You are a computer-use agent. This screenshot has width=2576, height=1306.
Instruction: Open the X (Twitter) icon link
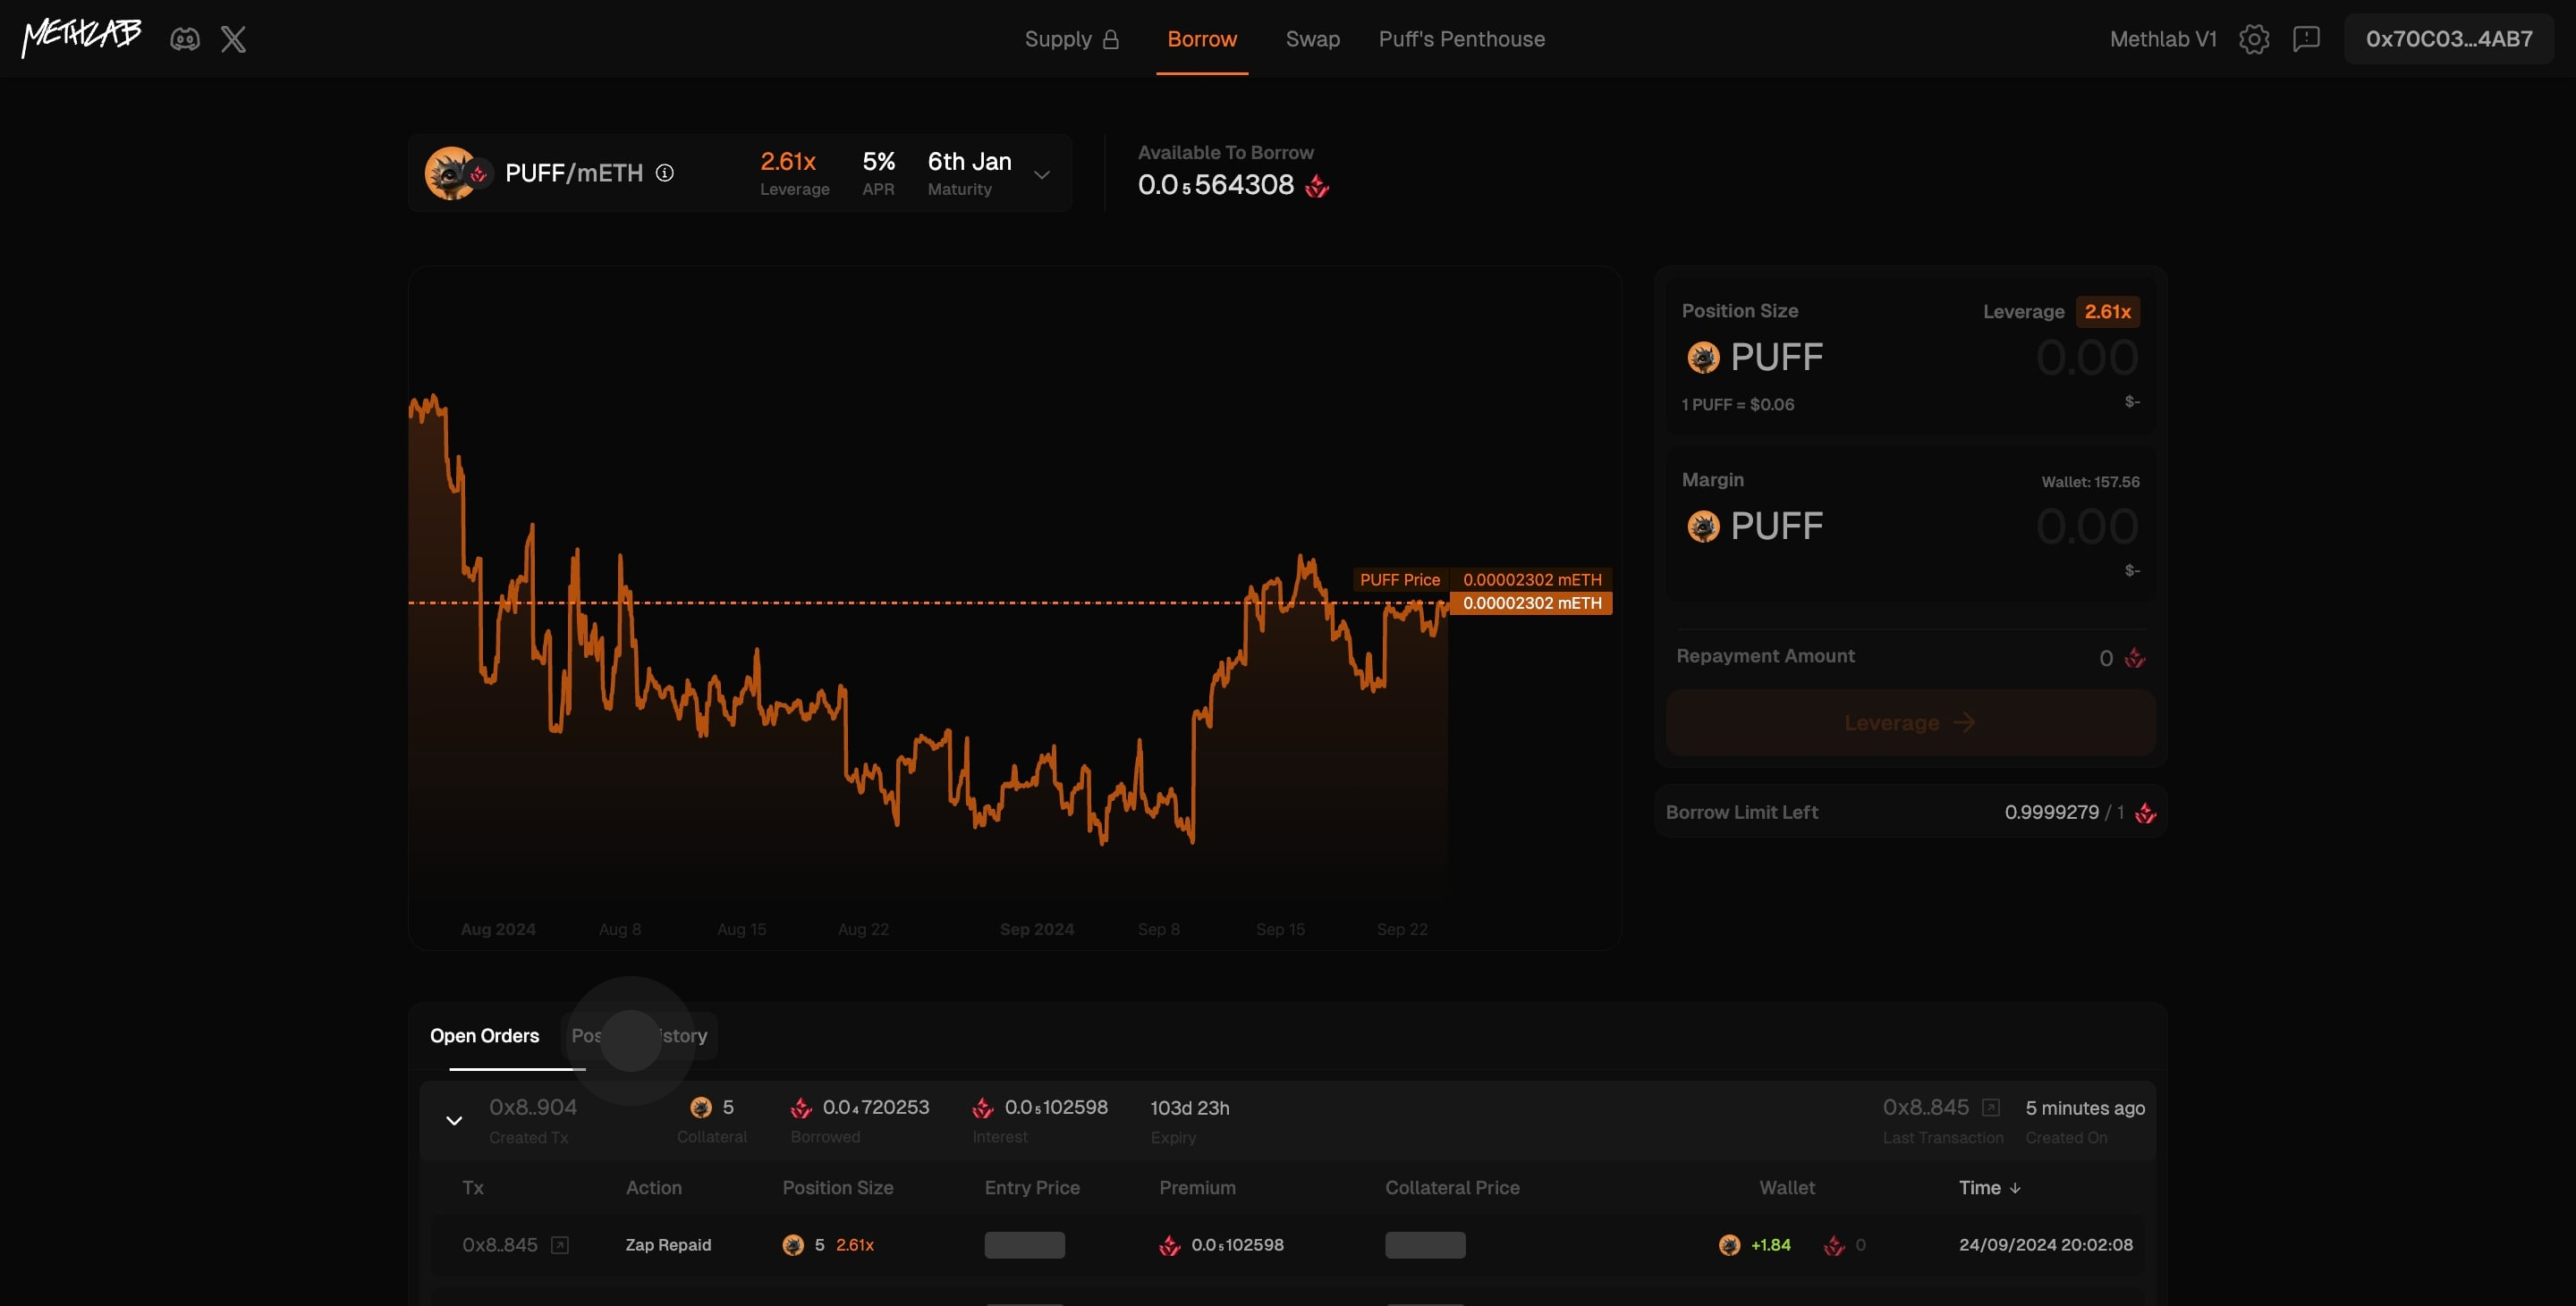click(x=233, y=39)
